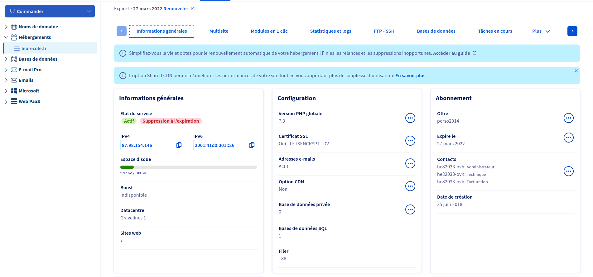593x277 pixels.
Task: Open actions menu for Contacts
Action: pos(568,171)
